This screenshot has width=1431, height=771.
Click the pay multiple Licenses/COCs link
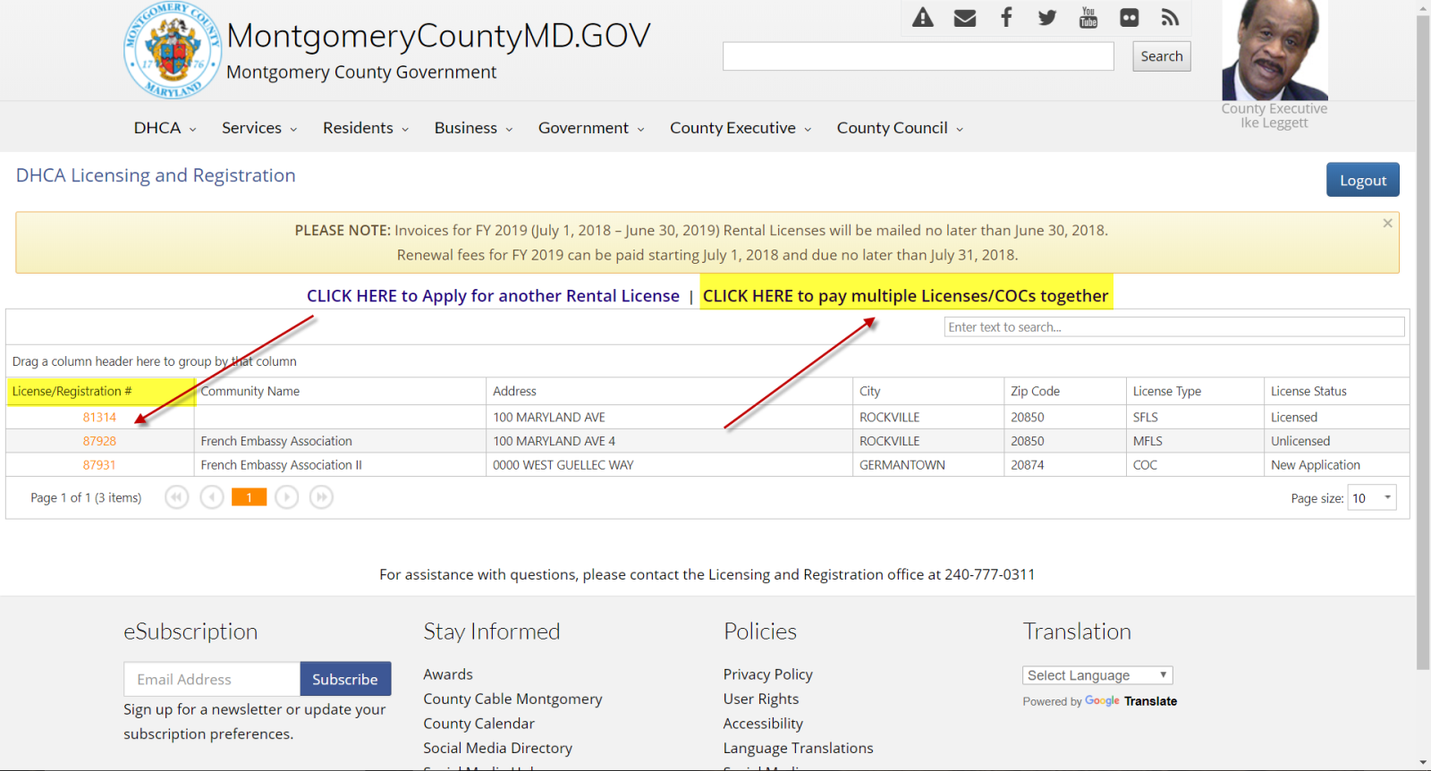[x=905, y=296]
